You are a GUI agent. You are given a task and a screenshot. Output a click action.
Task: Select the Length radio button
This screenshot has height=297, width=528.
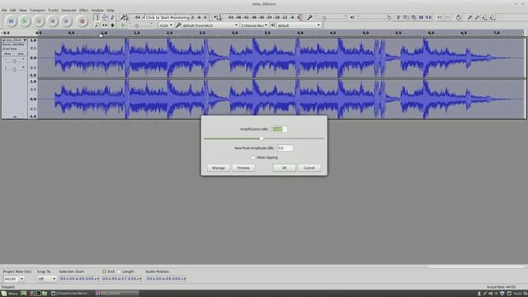tap(119, 271)
